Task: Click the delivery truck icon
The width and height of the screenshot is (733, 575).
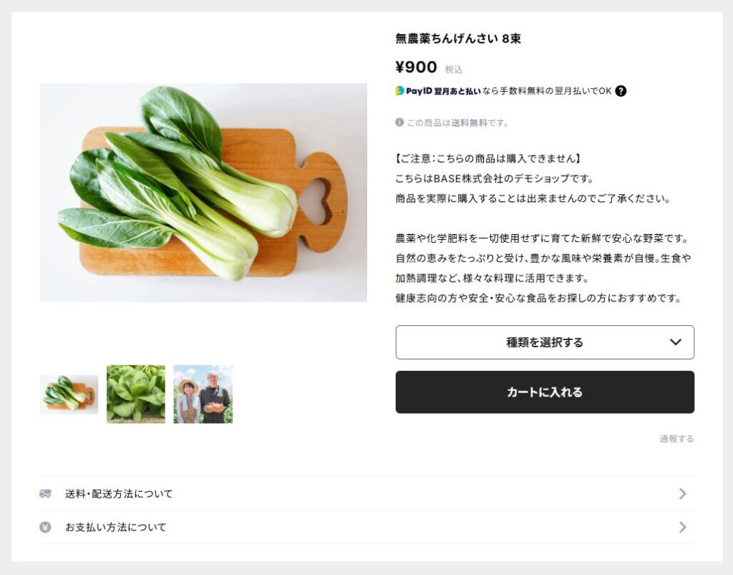Action: tap(45, 493)
